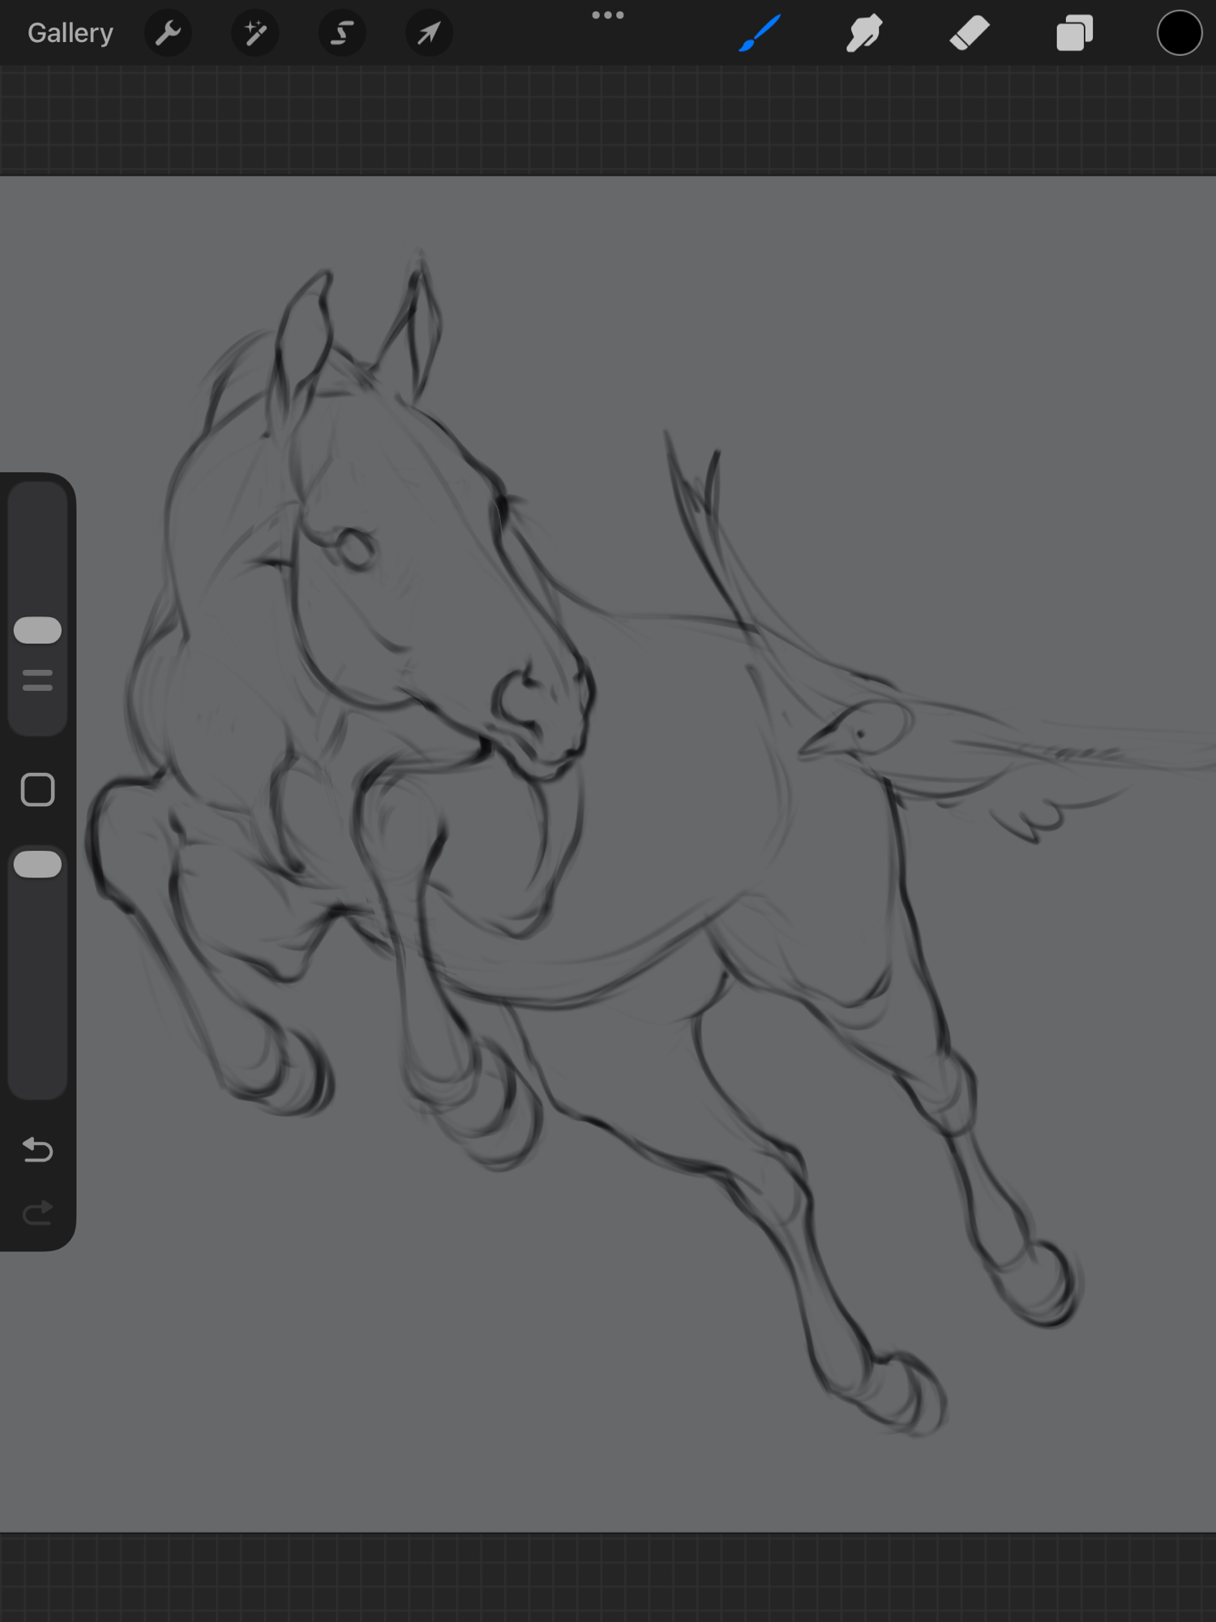Tap the horse's nostril in sketch
This screenshot has width=1216, height=1622.
[519, 697]
